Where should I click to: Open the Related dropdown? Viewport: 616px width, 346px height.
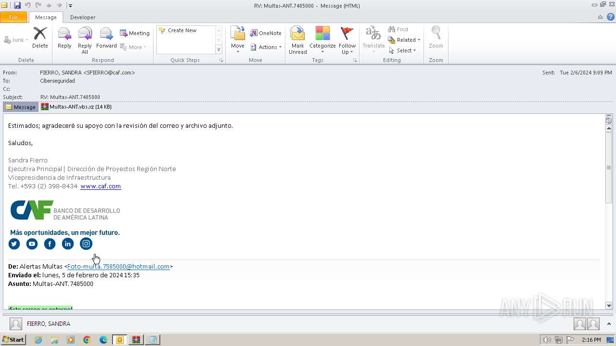click(404, 40)
